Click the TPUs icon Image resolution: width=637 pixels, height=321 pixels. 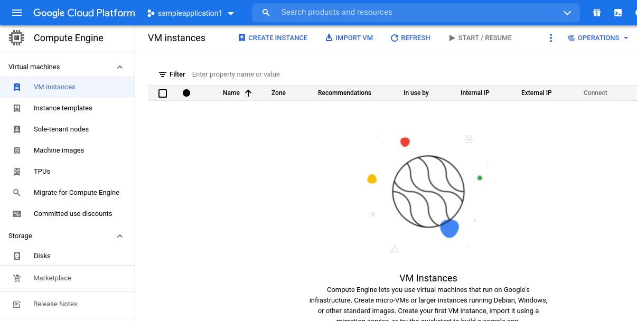17,172
